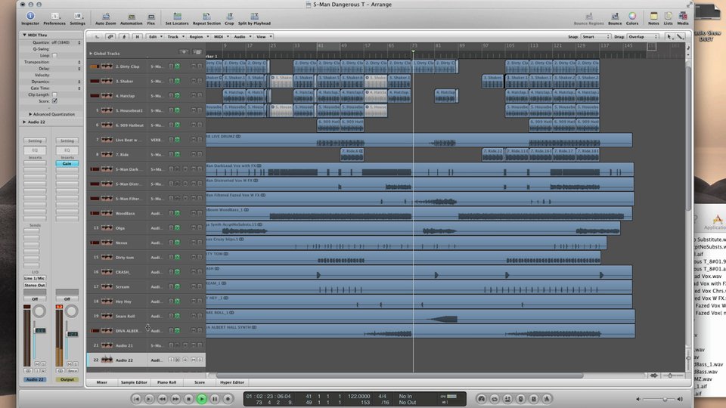Screen dimensions: 726x408
Task: Click the Bounce Regions icon
Action: click(588, 17)
